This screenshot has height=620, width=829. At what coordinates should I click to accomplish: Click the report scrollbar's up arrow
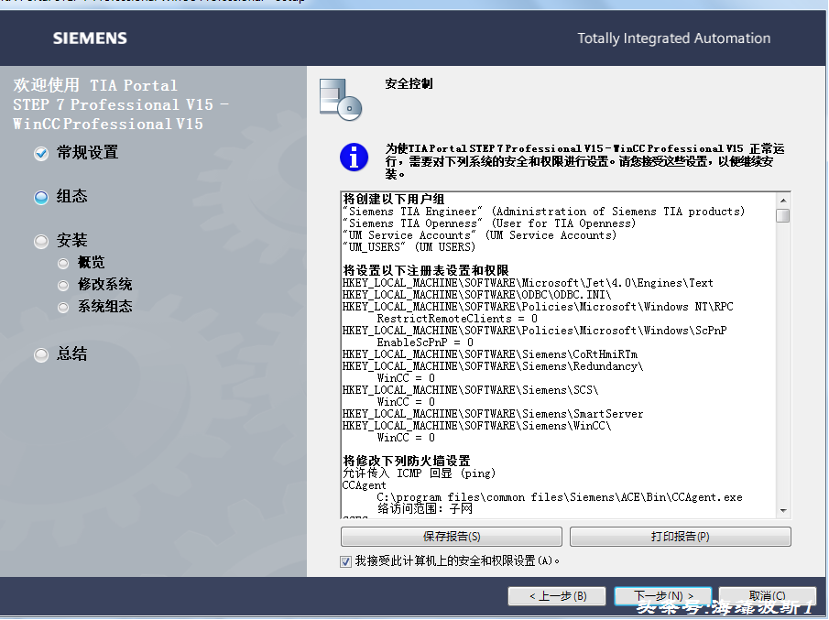(783, 200)
